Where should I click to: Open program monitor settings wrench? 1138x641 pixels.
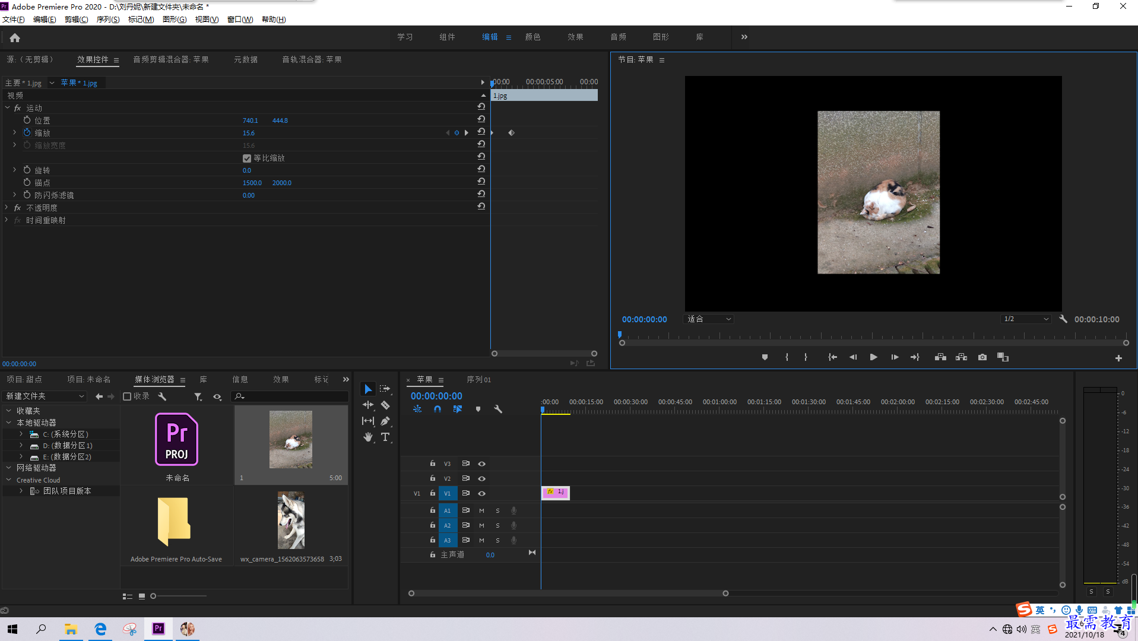click(x=1063, y=319)
